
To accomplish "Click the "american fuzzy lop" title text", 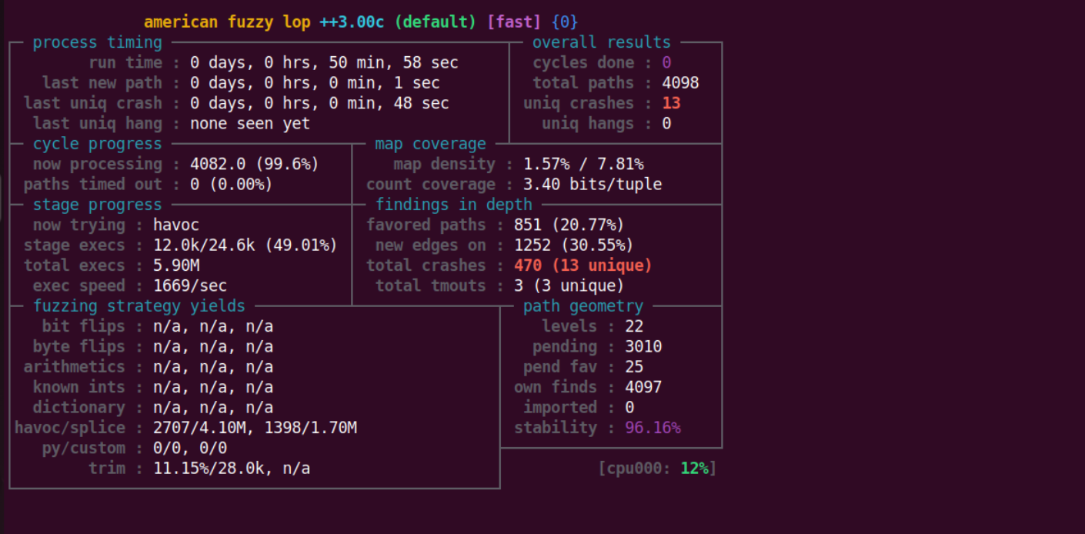I will point(227,22).
